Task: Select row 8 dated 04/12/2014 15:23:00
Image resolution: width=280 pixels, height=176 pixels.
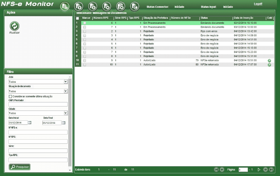Action: pos(178,52)
